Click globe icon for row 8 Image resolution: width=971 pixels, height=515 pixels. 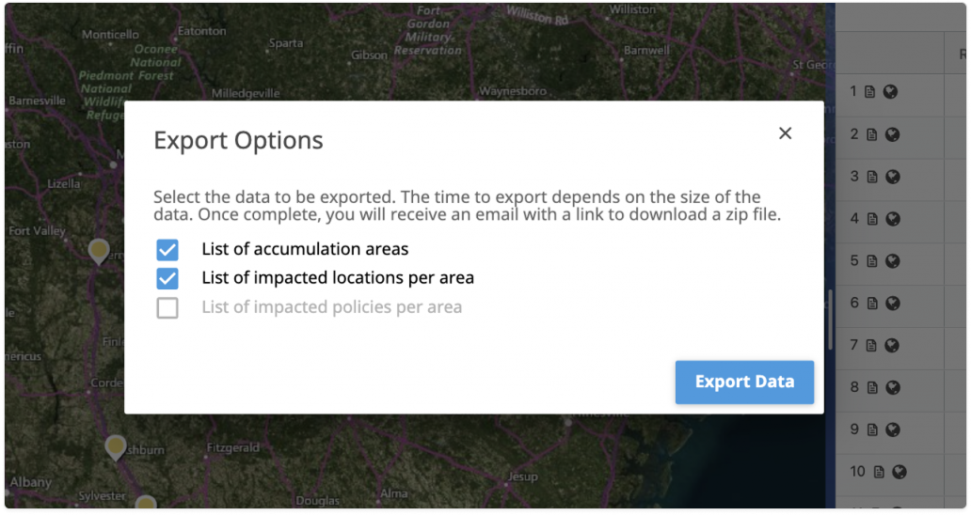892,387
